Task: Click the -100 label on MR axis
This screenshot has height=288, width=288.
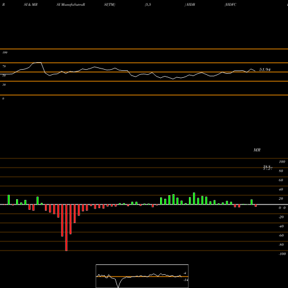Action: point(282,254)
